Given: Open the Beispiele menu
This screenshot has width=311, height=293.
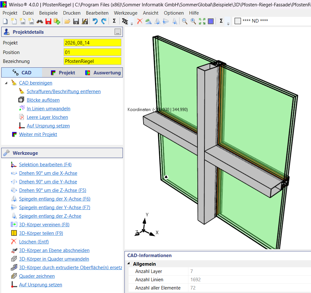Looking at the screenshot, I should (x=48, y=13).
